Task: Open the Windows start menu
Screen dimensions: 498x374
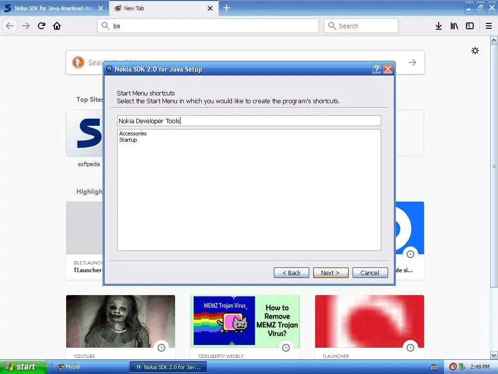Action: (x=23, y=367)
